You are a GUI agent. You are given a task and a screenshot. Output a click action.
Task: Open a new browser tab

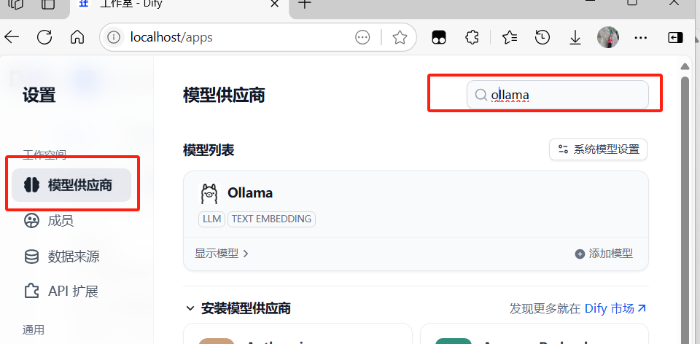304,4
